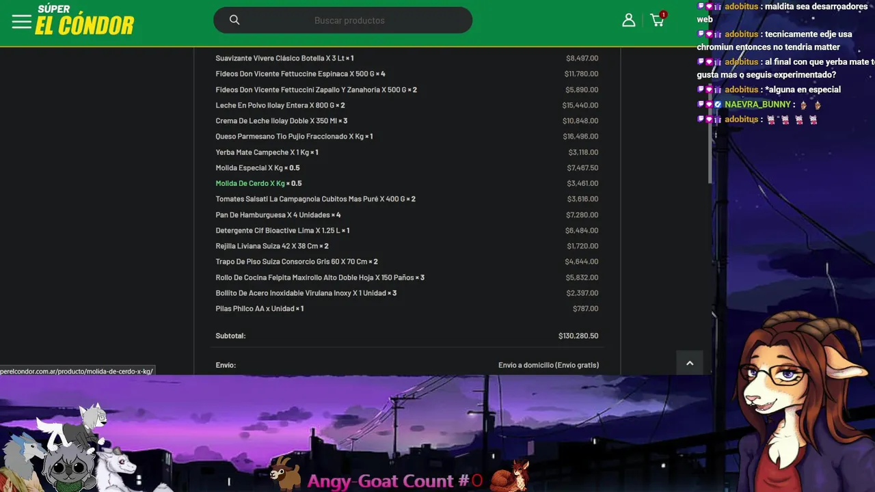Open Suavizante Vivere Clásico Botella product link

tap(280, 58)
